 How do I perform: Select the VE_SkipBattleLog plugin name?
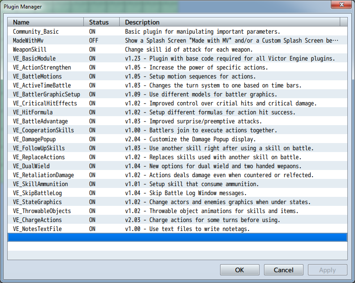(x=37, y=193)
